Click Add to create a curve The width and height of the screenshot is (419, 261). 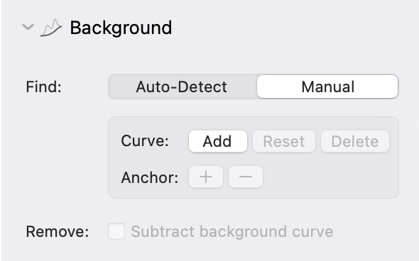click(x=218, y=141)
